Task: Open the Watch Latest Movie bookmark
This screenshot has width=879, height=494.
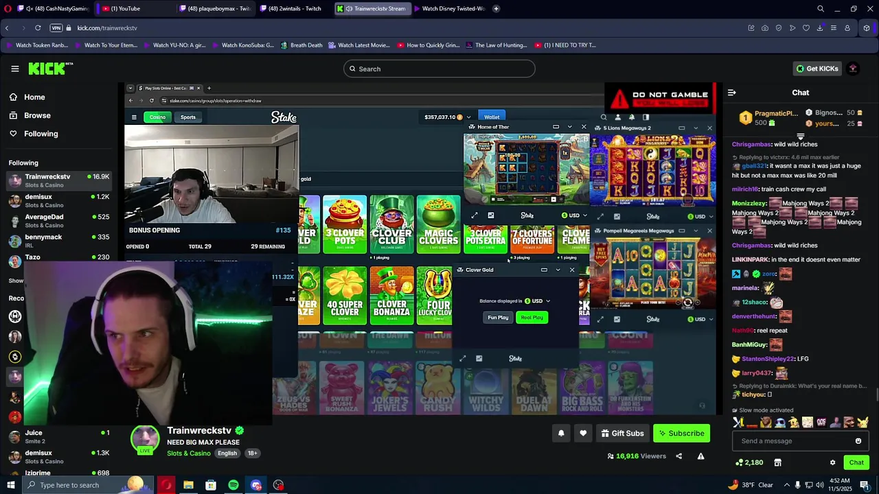Action: (359, 45)
